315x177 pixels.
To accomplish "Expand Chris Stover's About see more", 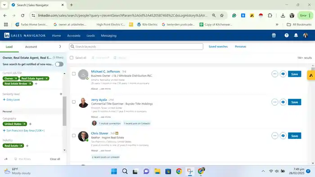I will pyautogui.click(x=105, y=150).
